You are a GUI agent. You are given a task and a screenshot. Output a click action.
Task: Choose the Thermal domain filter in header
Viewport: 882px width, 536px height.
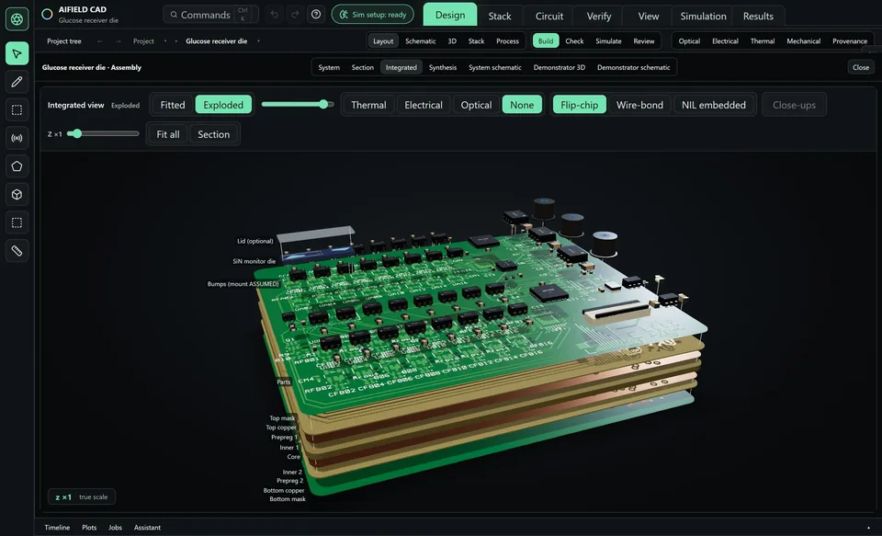pyautogui.click(x=763, y=41)
